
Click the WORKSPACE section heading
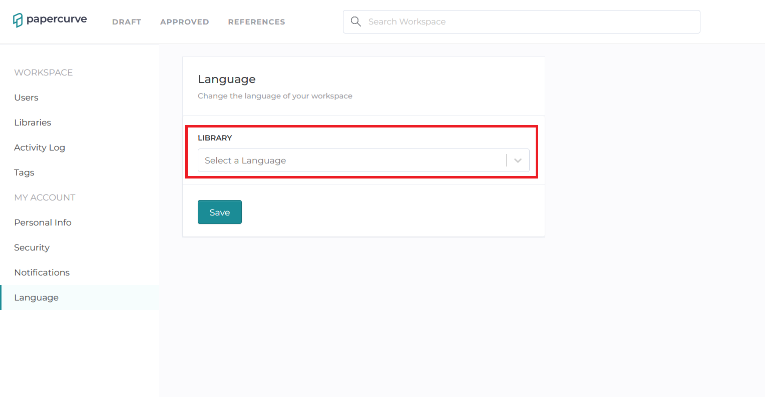point(44,72)
